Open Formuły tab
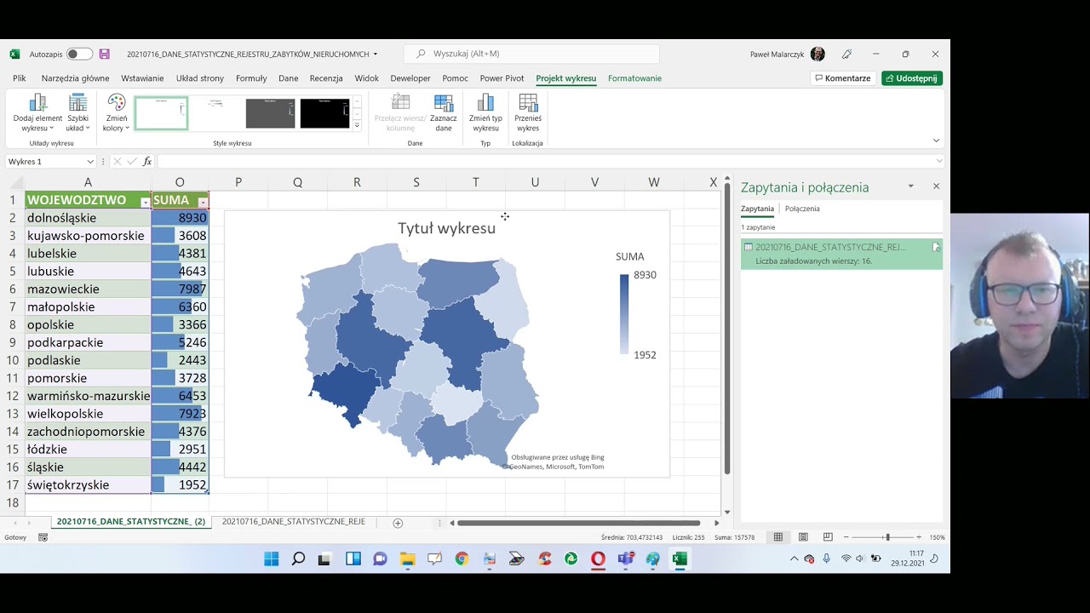Image resolution: width=1090 pixels, height=613 pixels. pos(251,78)
